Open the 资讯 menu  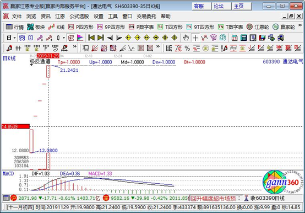(46, 17)
